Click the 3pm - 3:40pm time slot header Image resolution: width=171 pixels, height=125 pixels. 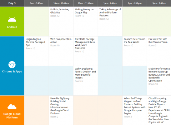[x=159, y=3]
